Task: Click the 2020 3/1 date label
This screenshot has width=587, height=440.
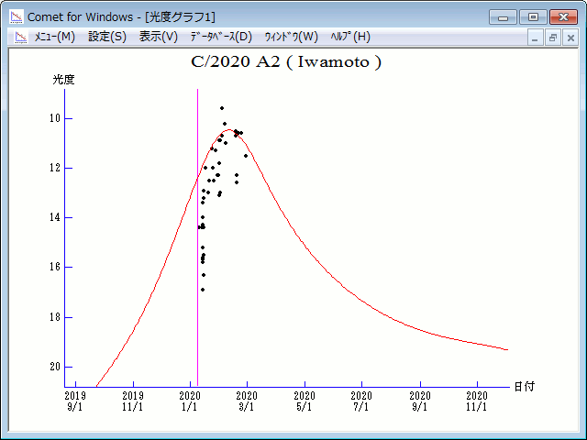Action: (x=247, y=401)
